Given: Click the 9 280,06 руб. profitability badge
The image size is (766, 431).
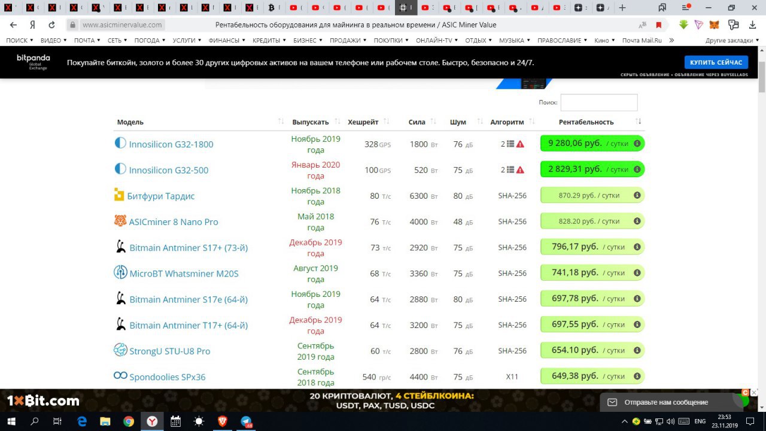Looking at the screenshot, I should [x=592, y=144].
